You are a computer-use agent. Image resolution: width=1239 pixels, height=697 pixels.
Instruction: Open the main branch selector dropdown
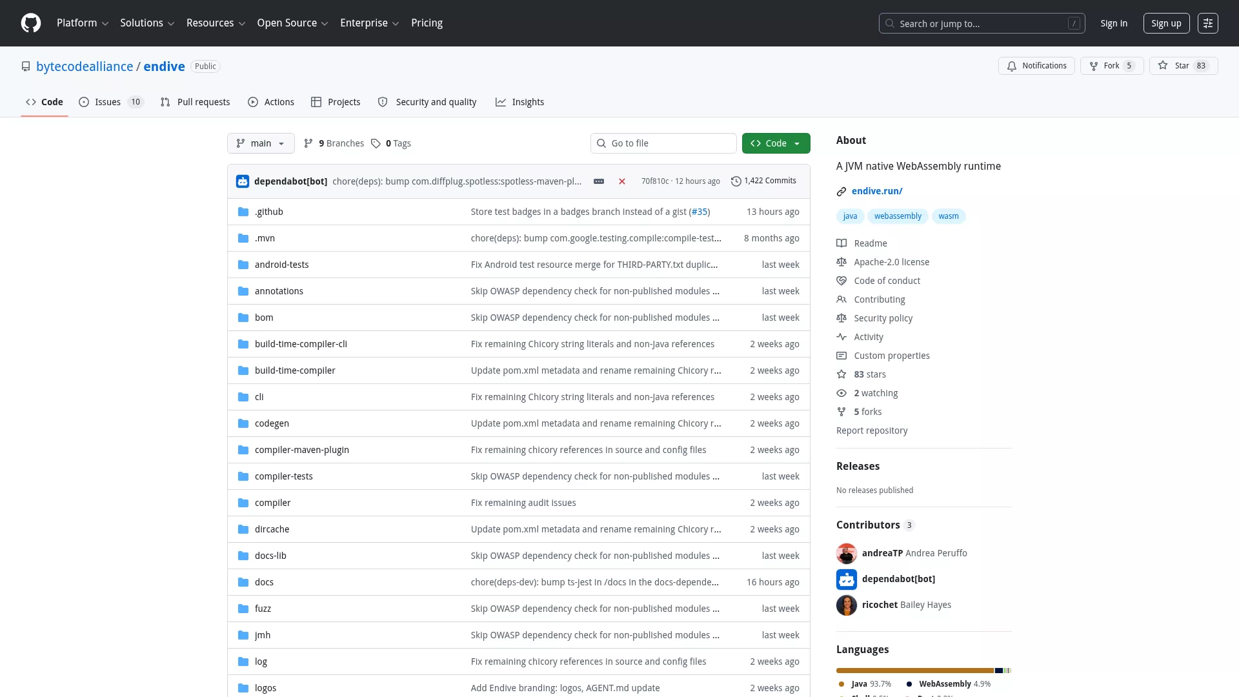coord(261,143)
